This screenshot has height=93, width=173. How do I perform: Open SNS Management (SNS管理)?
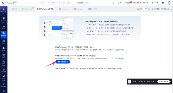155,9
